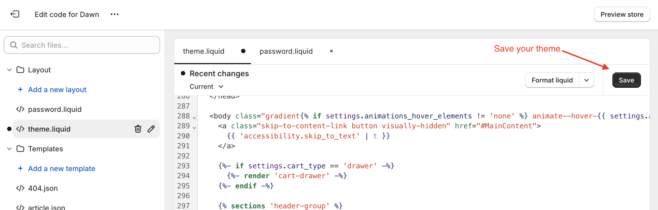The image size is (658, 210).
Task: Click the "#MainContent" href value
Action: coord(506,126)
